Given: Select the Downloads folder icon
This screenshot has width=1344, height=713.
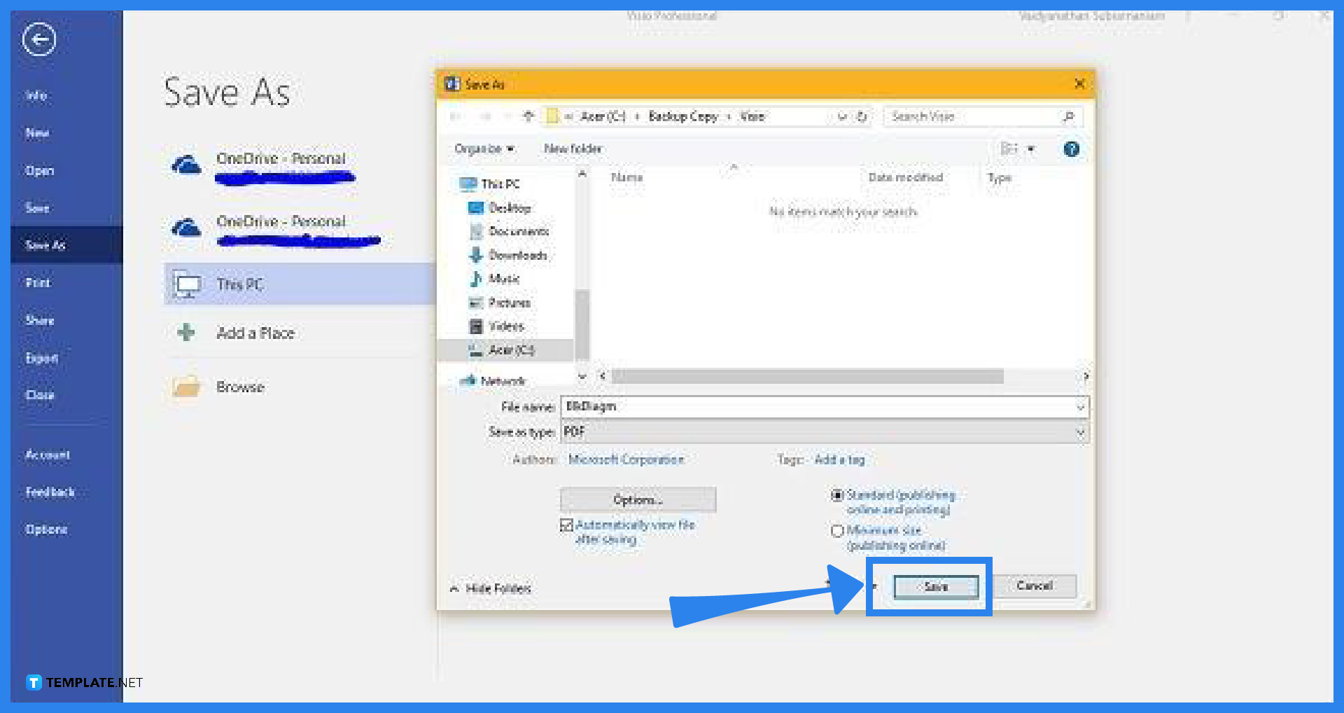Looking at the screenshot, I should 476,255.
